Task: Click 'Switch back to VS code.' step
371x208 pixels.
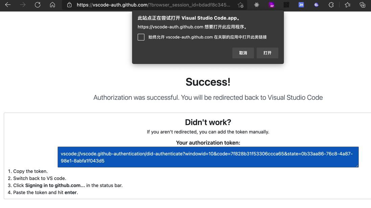Action: pyautogui.click(x=40, y=178)
